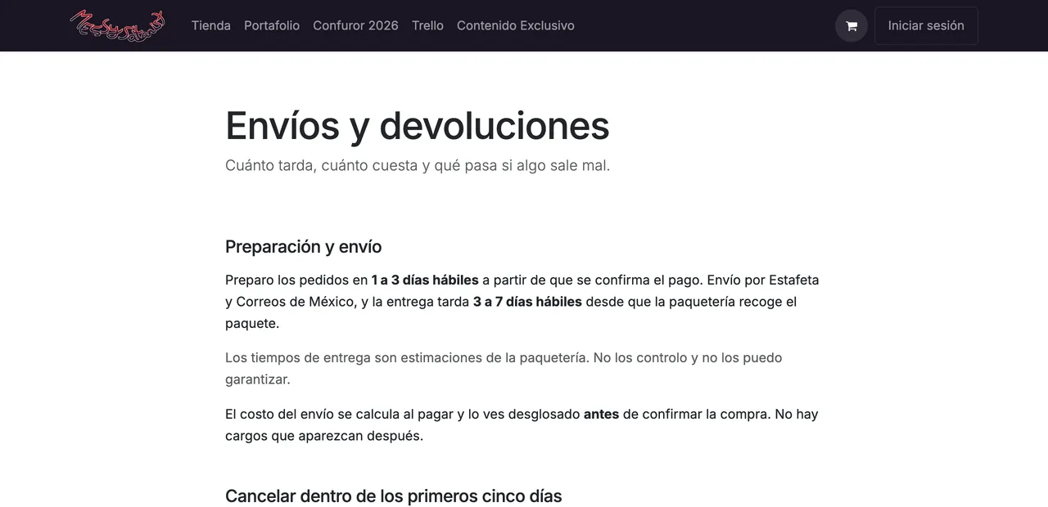Click the red site logo
Image resolution: width=1048 pixels, height=507 pixels.
coord(118,25)
